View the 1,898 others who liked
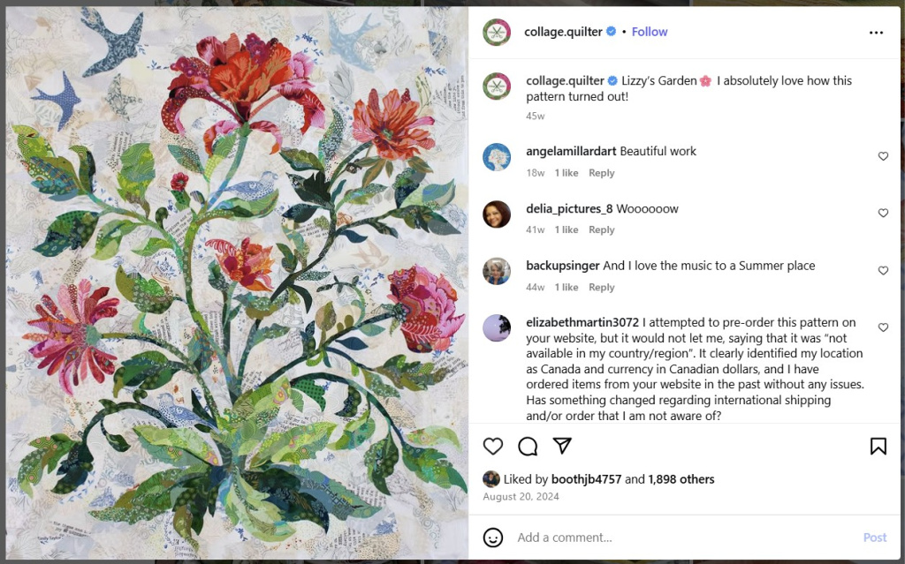This screenshot has height=564, width=905. click(x=681, y=478)
